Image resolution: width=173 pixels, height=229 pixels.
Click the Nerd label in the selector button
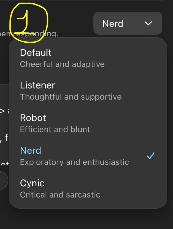click(x=113, y=24)
